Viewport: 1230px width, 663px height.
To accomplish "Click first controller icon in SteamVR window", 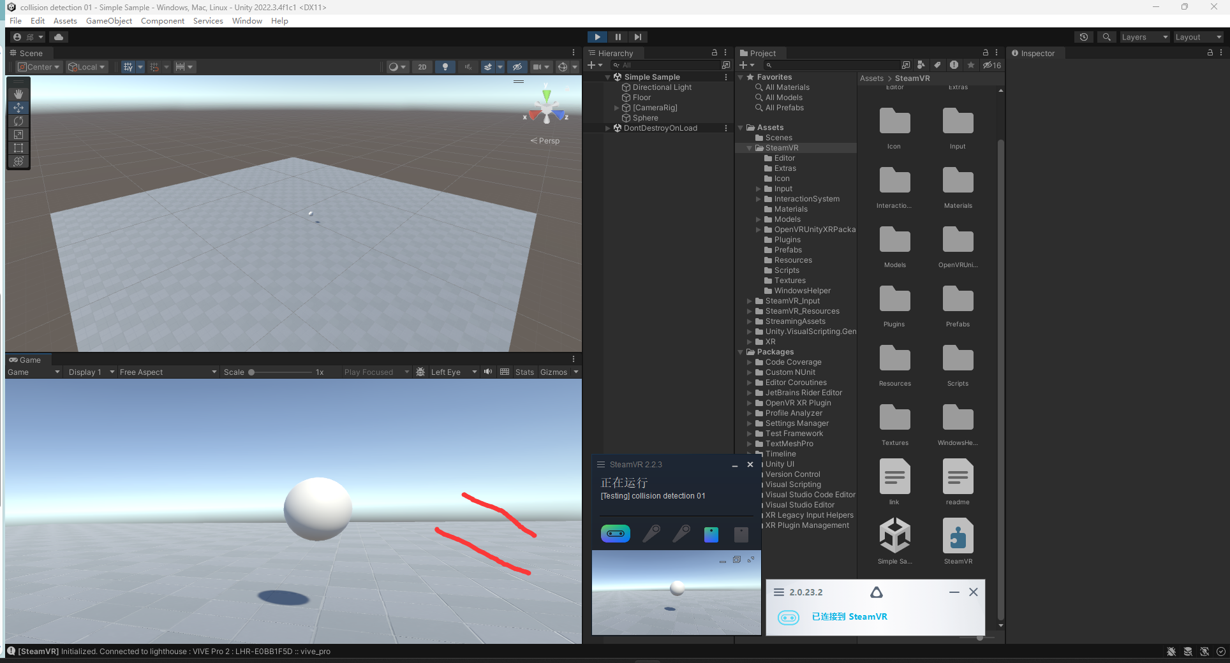I will (x=651, y=534).
